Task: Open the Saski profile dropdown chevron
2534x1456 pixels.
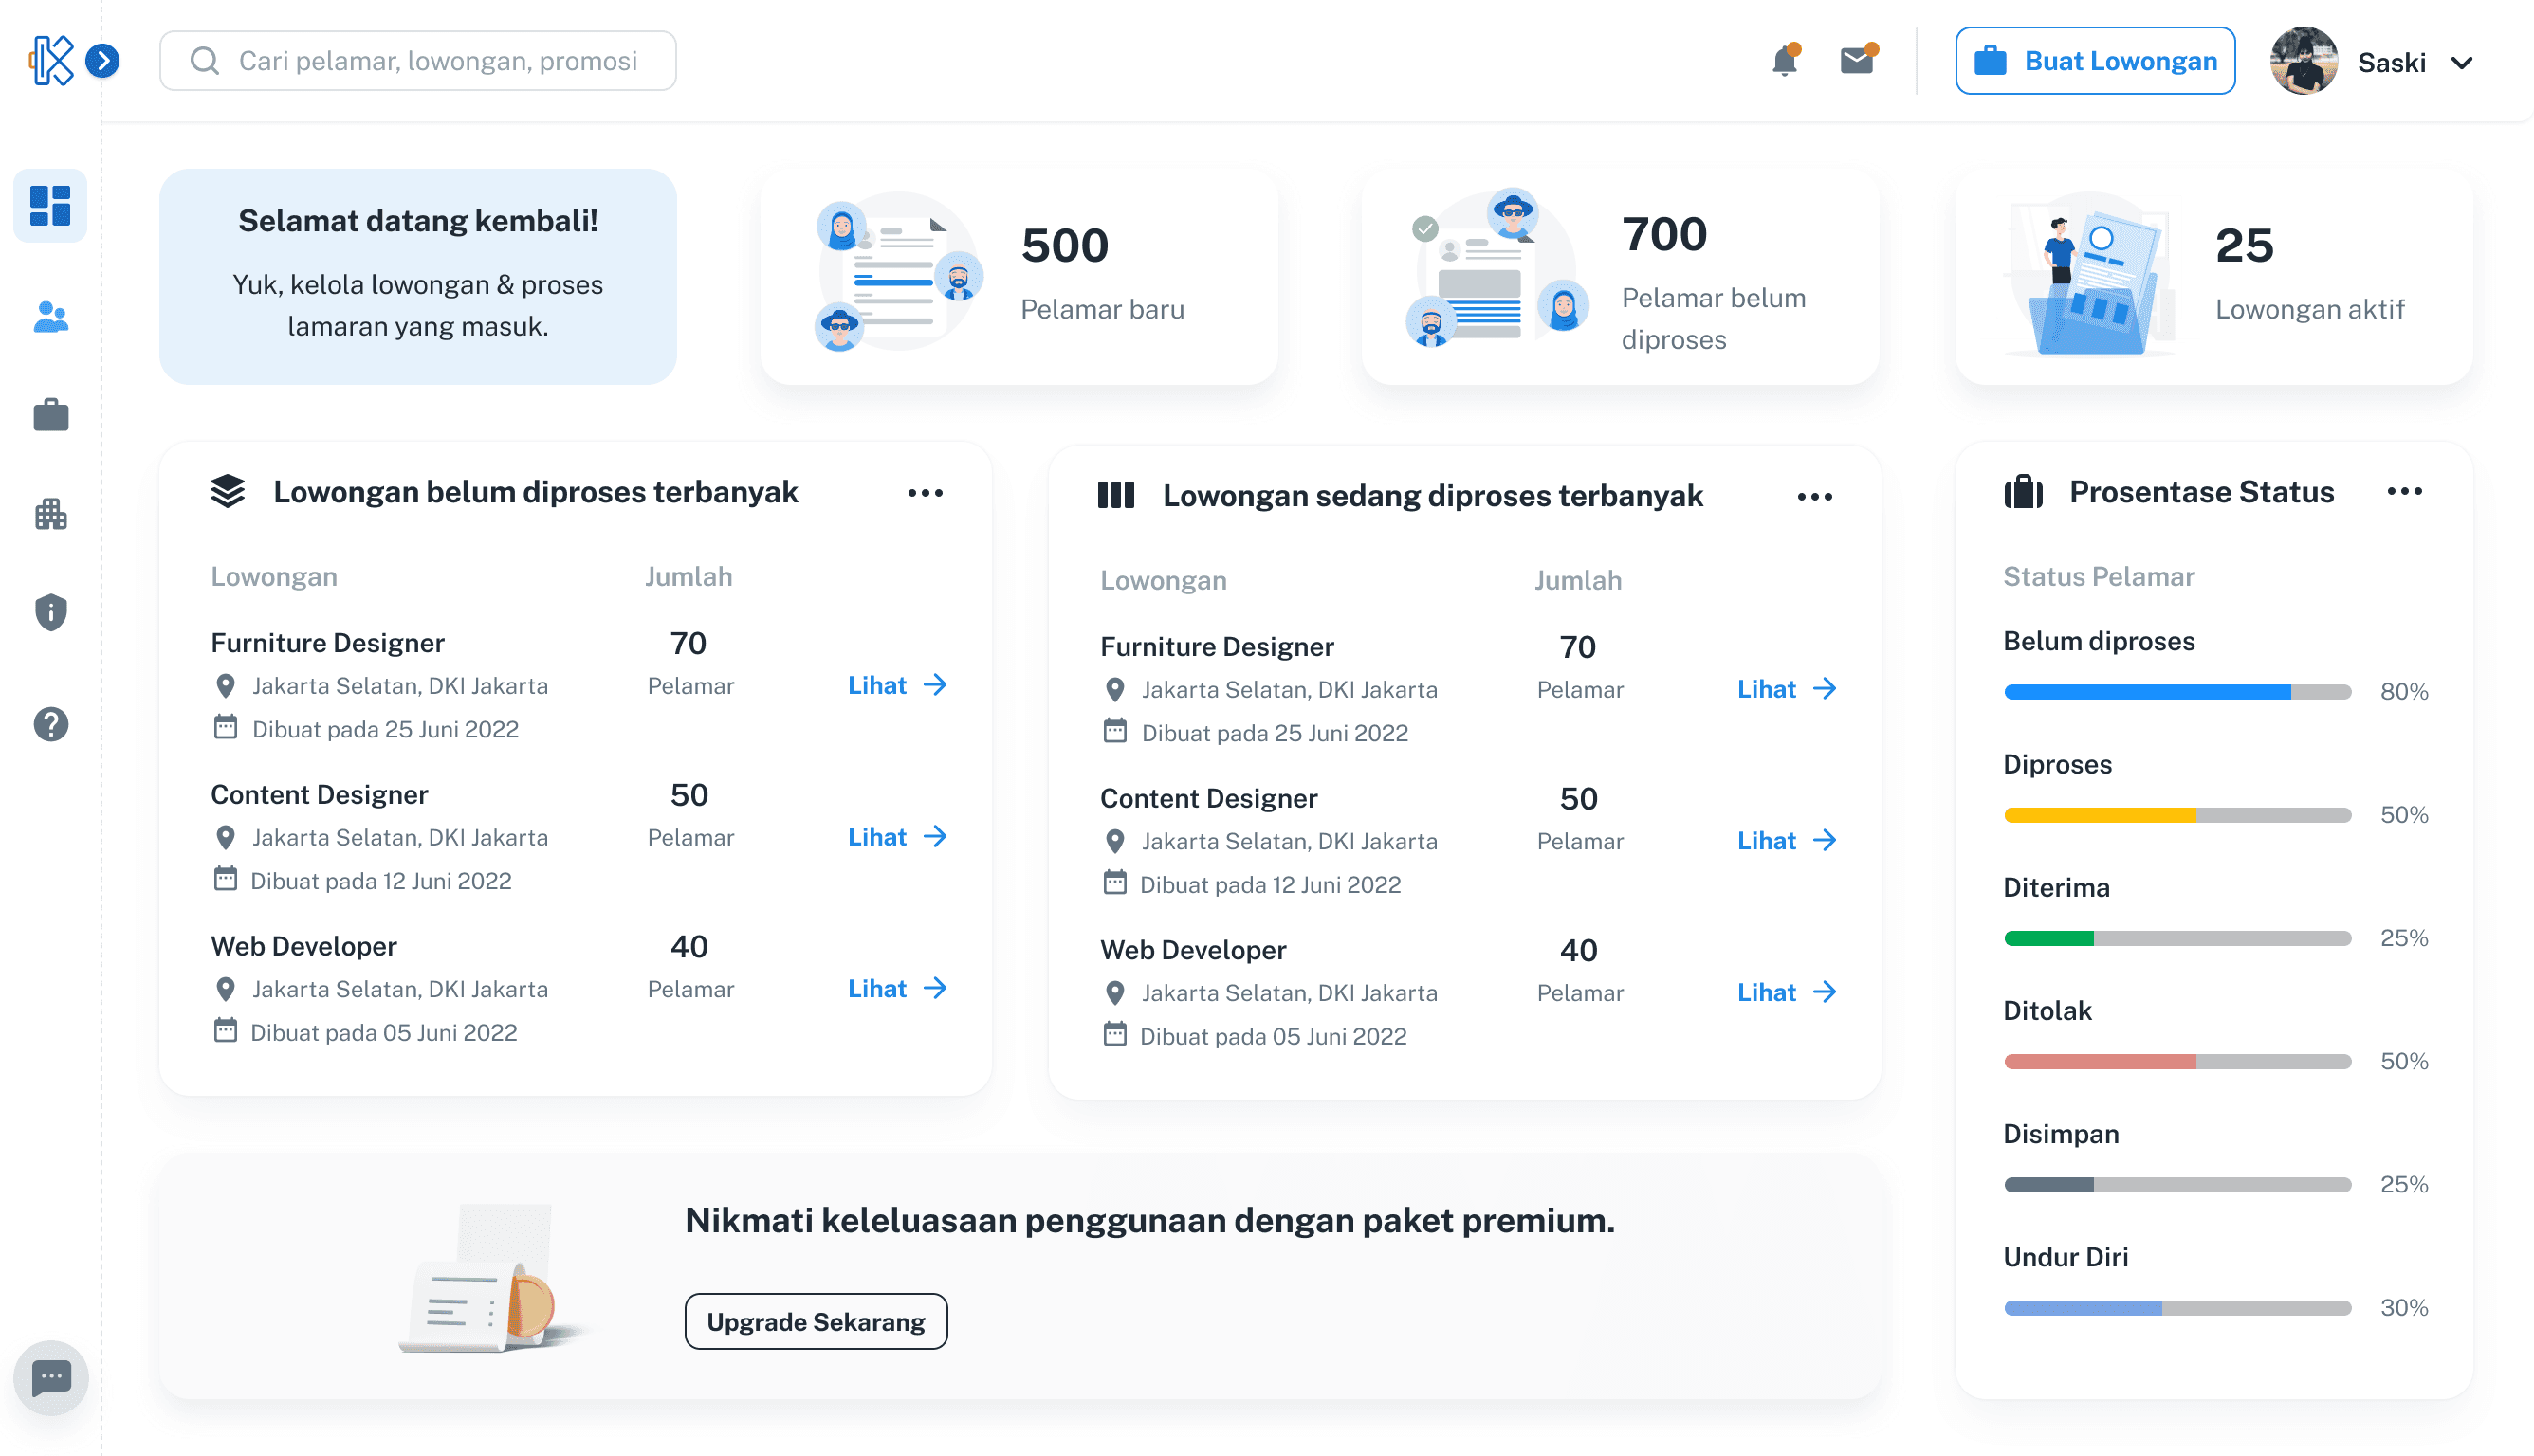Action: point(2463,63)
